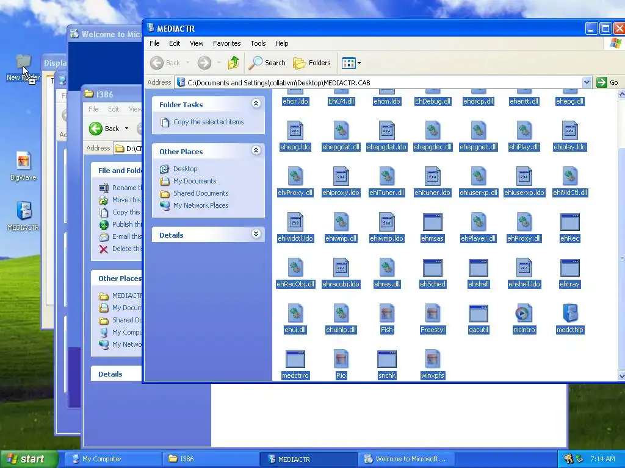
Task: Open the Help menu
Action: [281, 43]
